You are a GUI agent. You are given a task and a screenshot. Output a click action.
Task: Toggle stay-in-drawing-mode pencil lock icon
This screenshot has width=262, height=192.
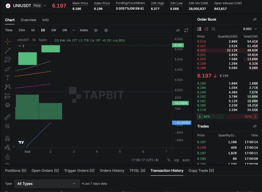coord(7,147)
